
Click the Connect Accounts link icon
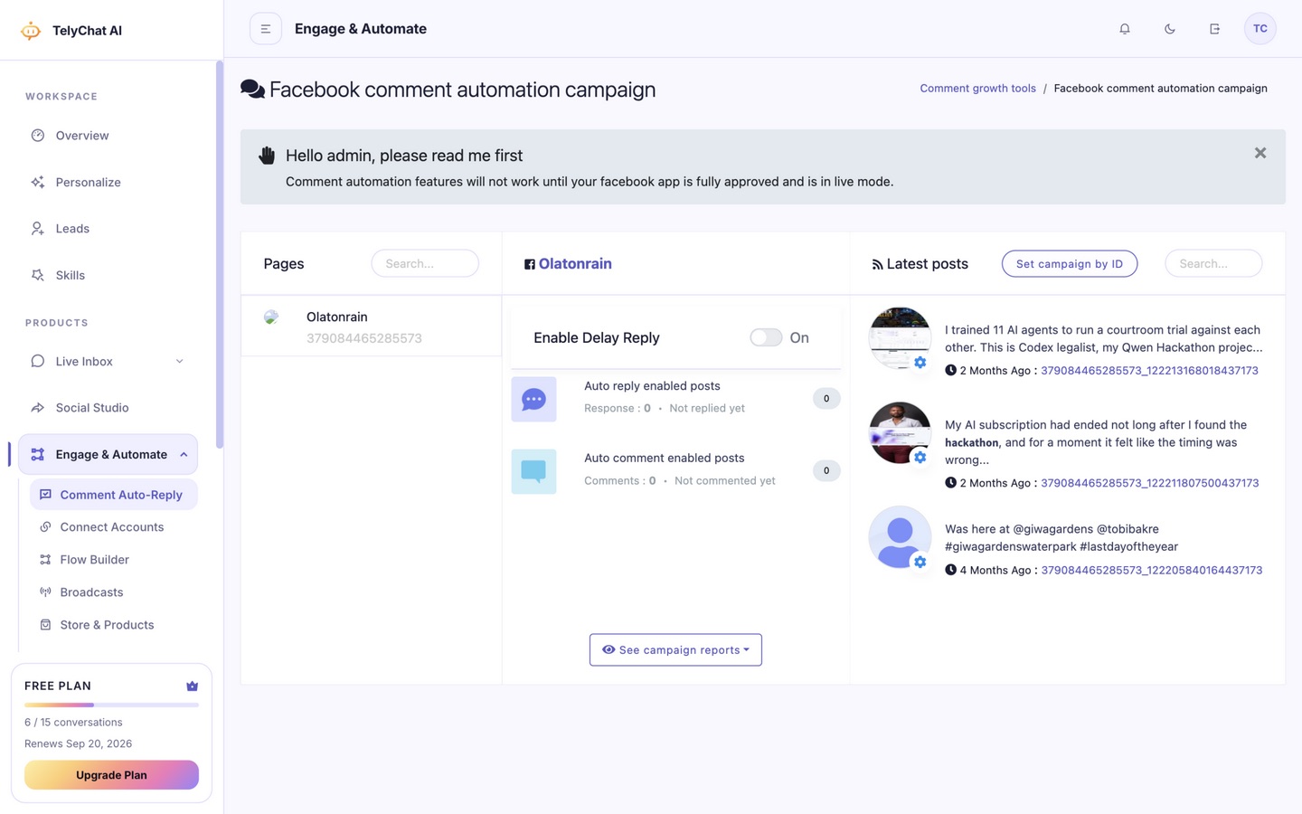click(45, 527)
